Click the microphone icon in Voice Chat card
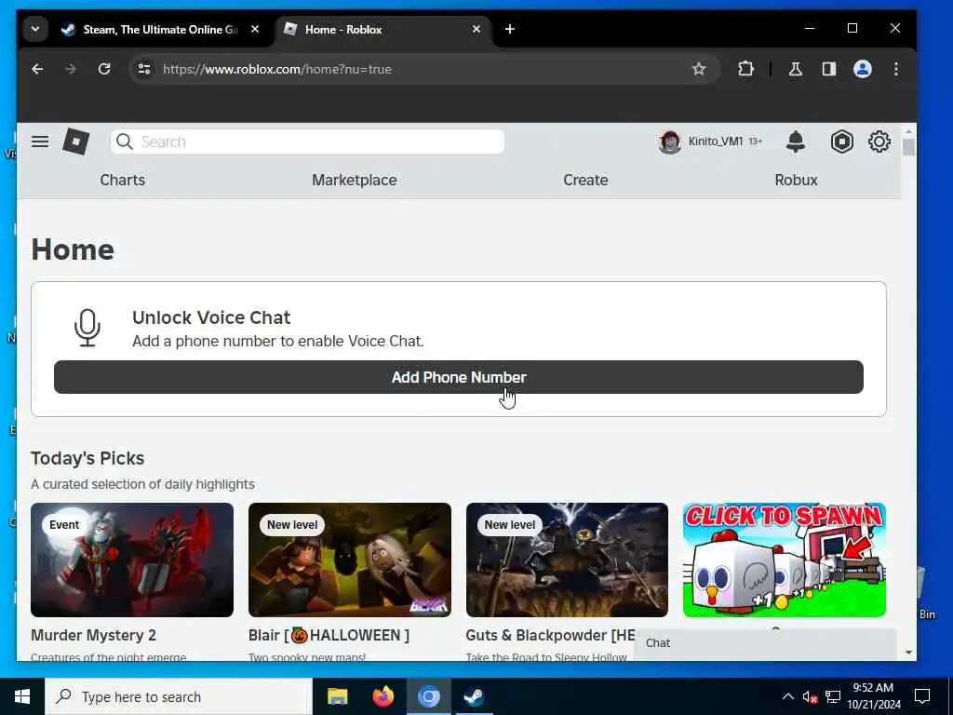Viewport: 953px width, 715px height. pos(87,328)
